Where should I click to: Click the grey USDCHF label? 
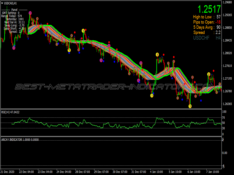pyautogui.click(x=201, y=38)
